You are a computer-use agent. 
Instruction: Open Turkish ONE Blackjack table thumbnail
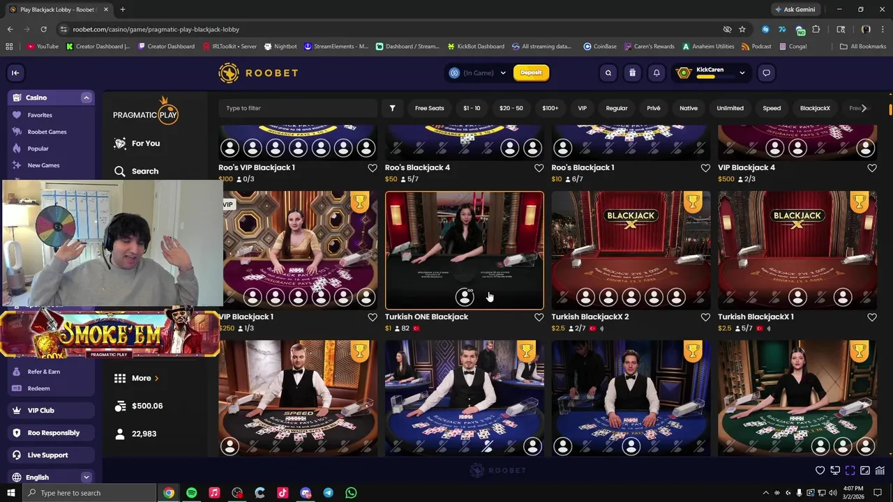click(x=465, y=250)
